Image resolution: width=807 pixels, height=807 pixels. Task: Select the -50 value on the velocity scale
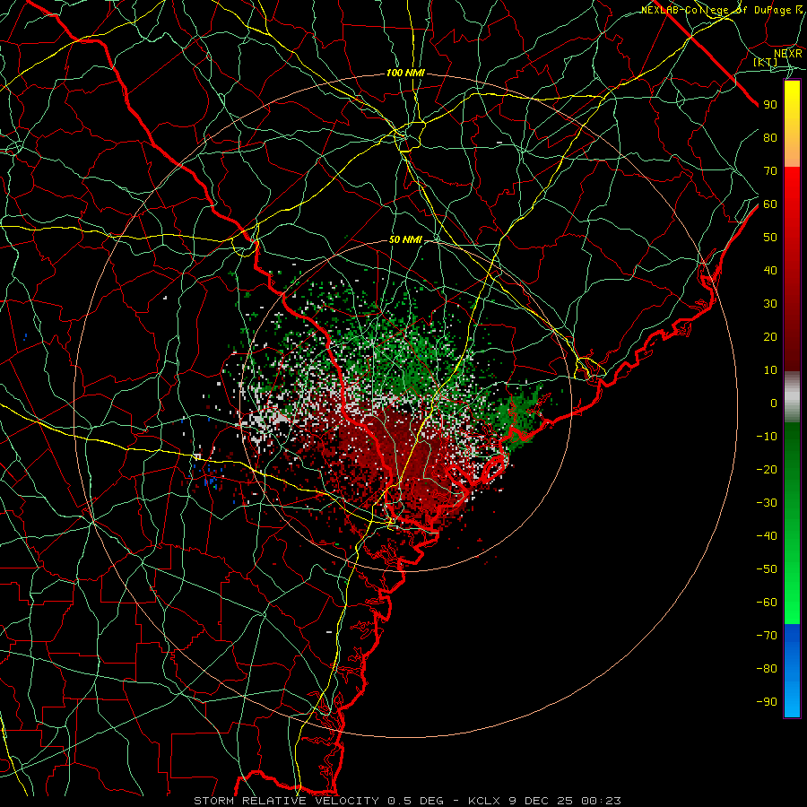point(767,569)
